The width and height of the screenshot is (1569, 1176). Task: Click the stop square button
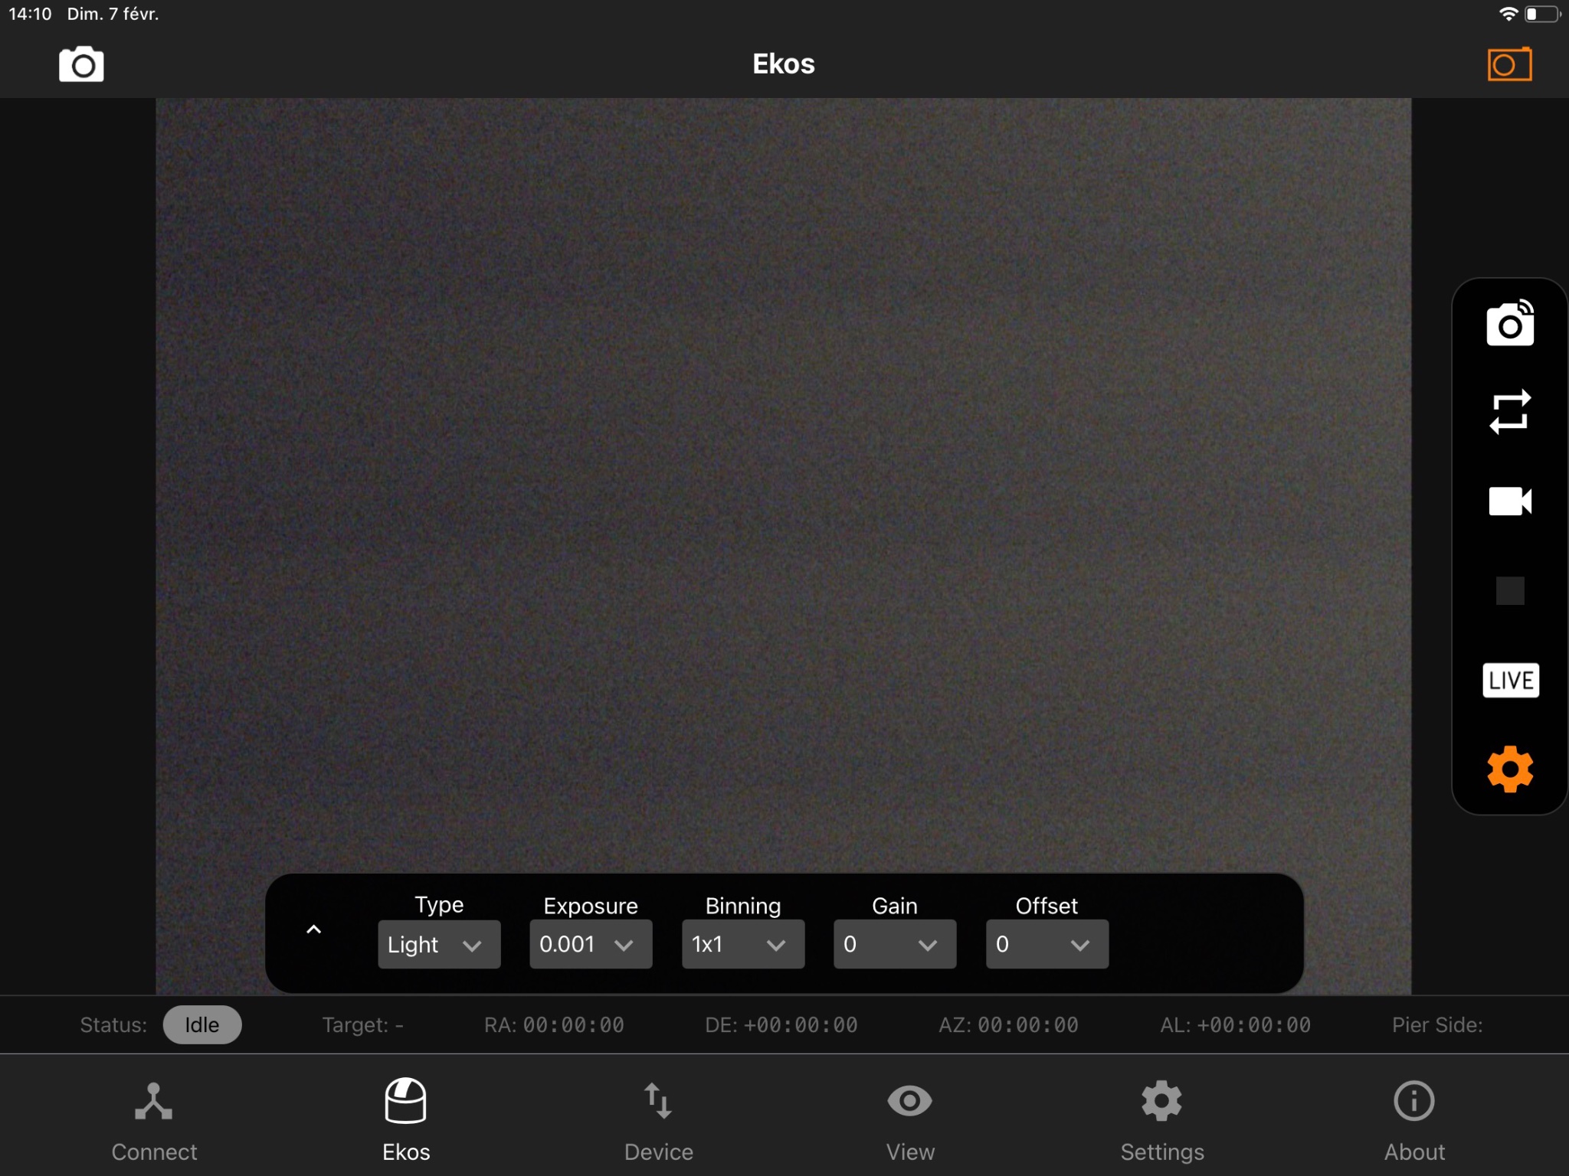(1510, 591)
